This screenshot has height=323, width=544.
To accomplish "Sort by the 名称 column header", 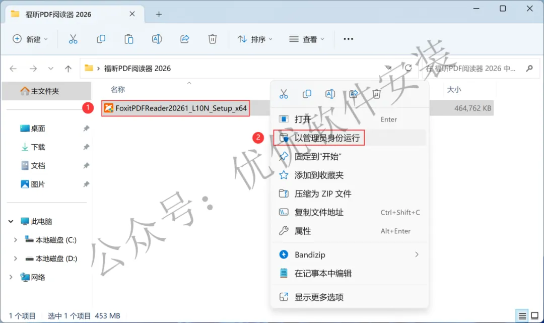I will 117,90.
